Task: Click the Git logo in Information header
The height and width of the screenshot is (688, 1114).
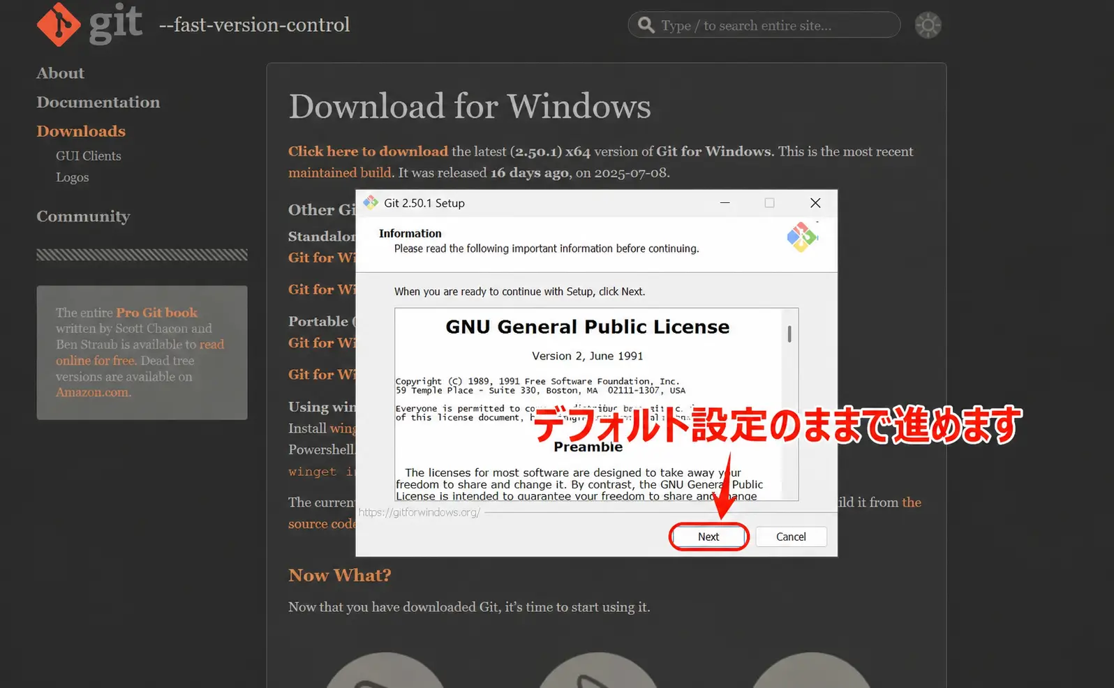Action: (x=802, y=237)
